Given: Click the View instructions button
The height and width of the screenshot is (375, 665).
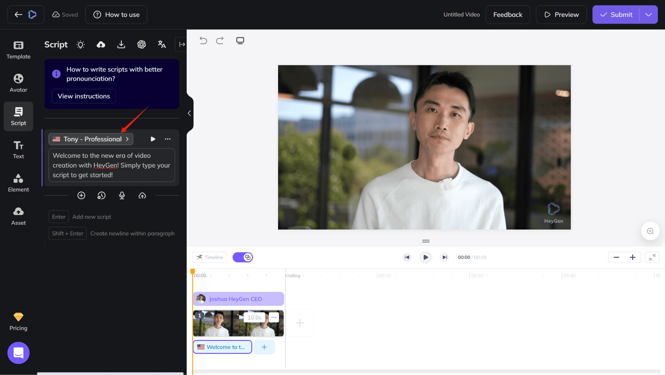Looking at the screenshot, I should (83, 96).
